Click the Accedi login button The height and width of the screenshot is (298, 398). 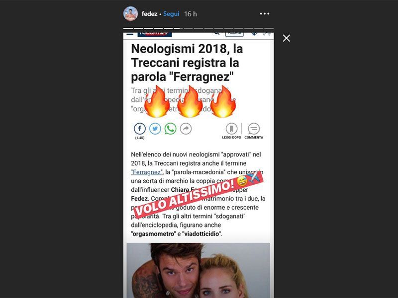tap(234, 34)
